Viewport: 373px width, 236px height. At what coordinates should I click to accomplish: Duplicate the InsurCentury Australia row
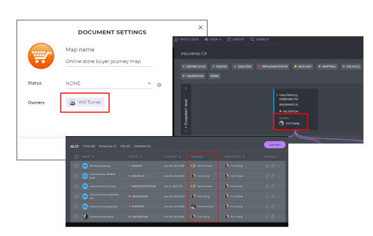(273, 207)
